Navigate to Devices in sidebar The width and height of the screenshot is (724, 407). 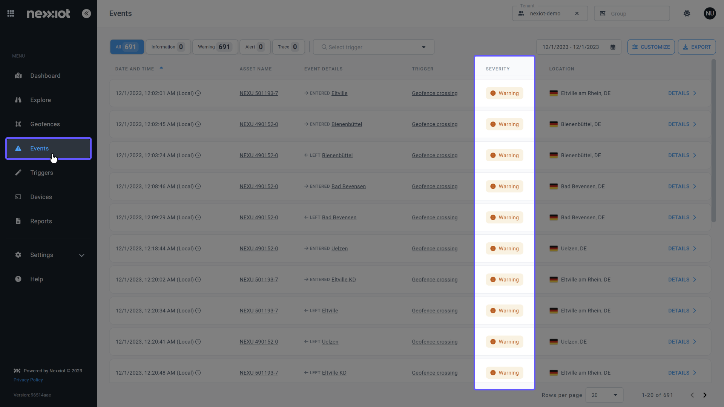point(48,197)
